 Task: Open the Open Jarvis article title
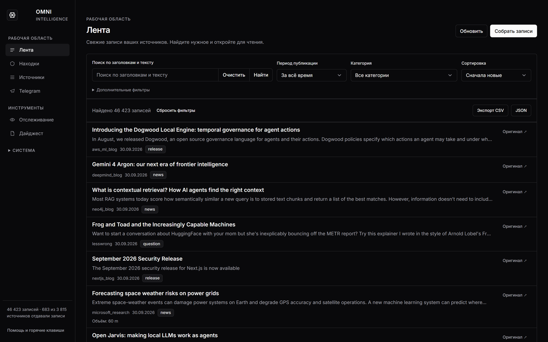pos(155,336)
